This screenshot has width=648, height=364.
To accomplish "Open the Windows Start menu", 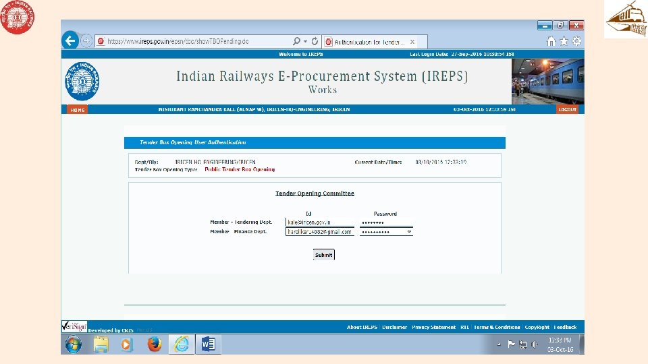I will point(73,344).
